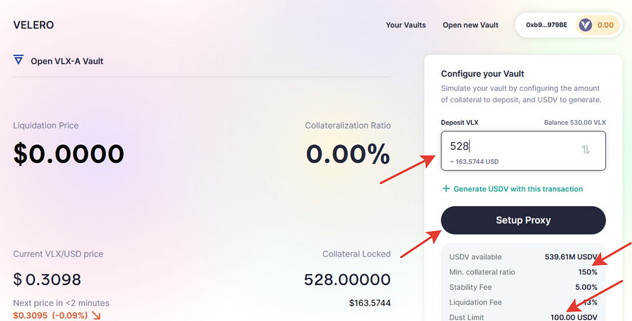This screenshot has width=632, height=321.
Task: Click the Collateralization Ratio 0.00% value
Action: point(348,154)
